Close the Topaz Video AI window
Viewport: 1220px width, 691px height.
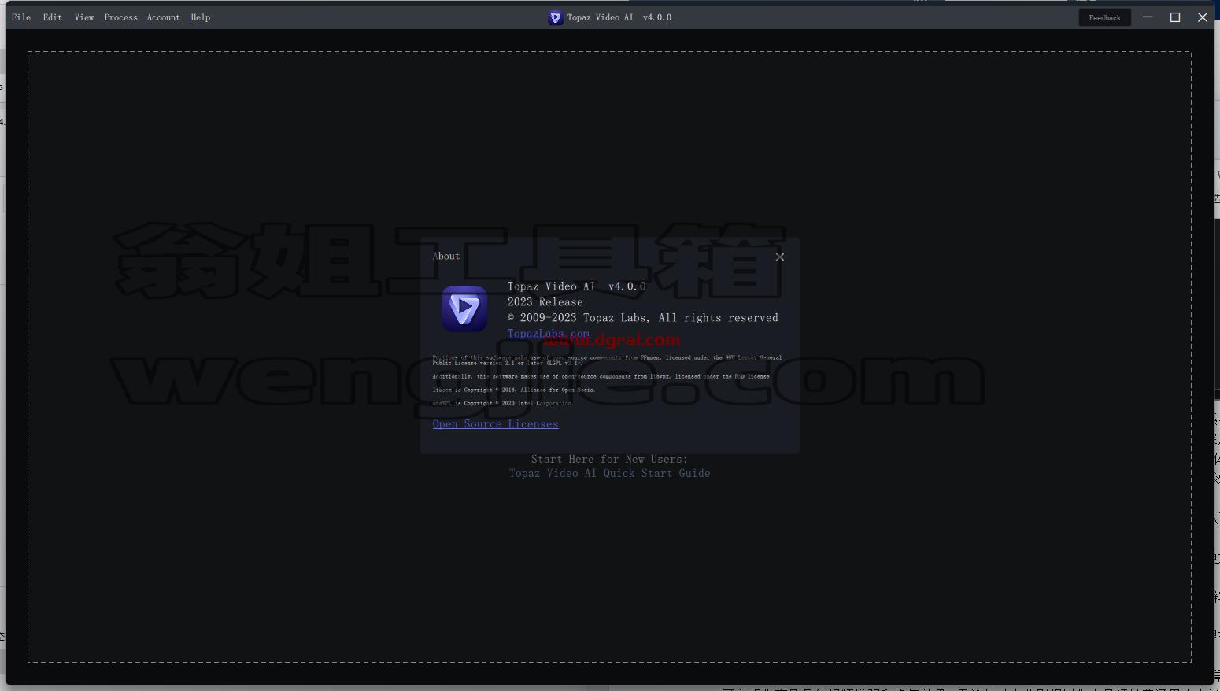tap(1203, 17)
